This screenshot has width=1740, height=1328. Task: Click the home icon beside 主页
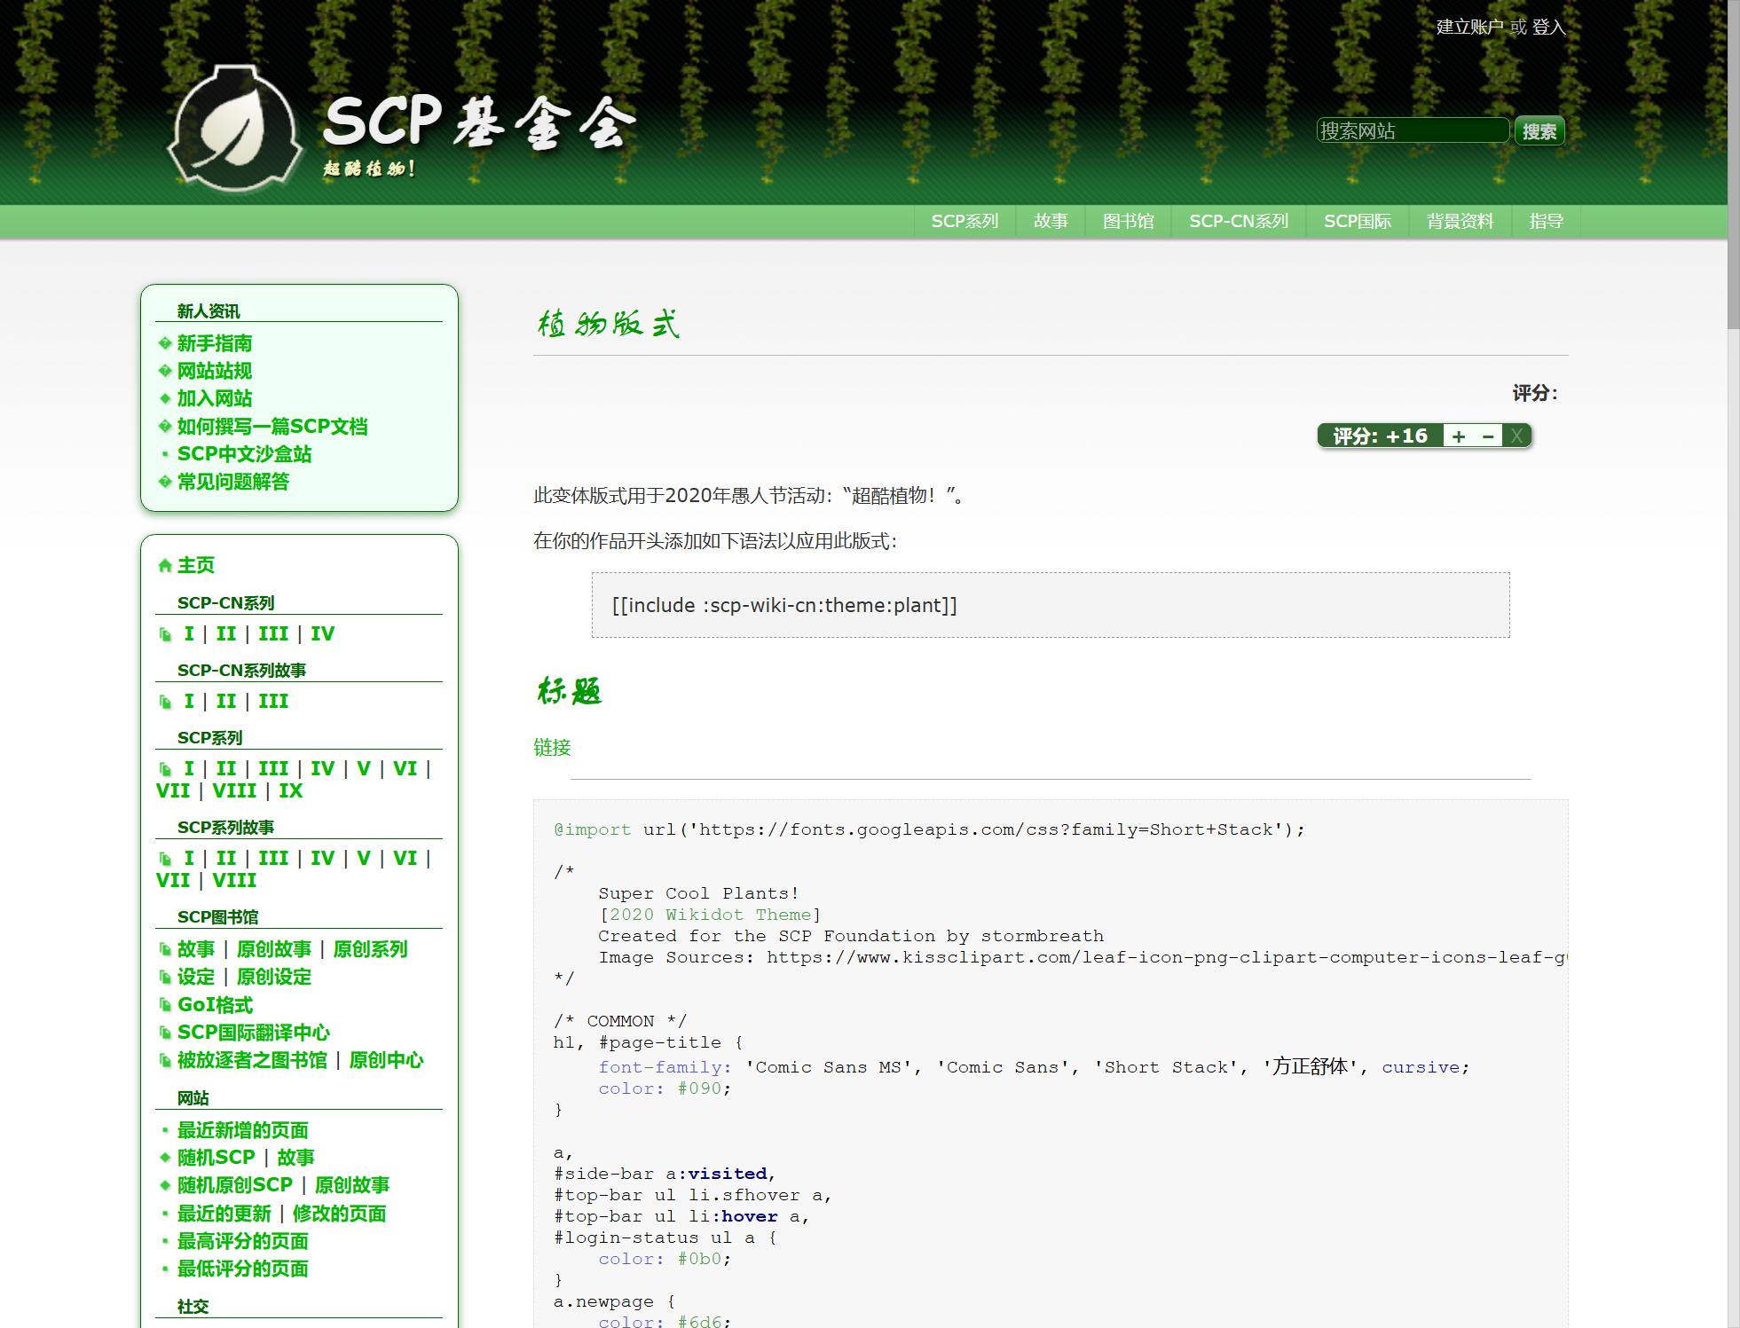coord(164,565)
